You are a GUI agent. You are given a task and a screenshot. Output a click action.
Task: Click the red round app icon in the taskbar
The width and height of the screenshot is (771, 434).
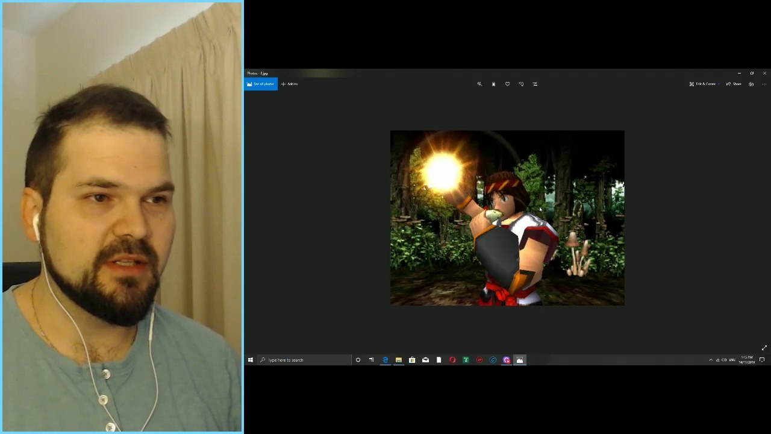coord(479,360)
